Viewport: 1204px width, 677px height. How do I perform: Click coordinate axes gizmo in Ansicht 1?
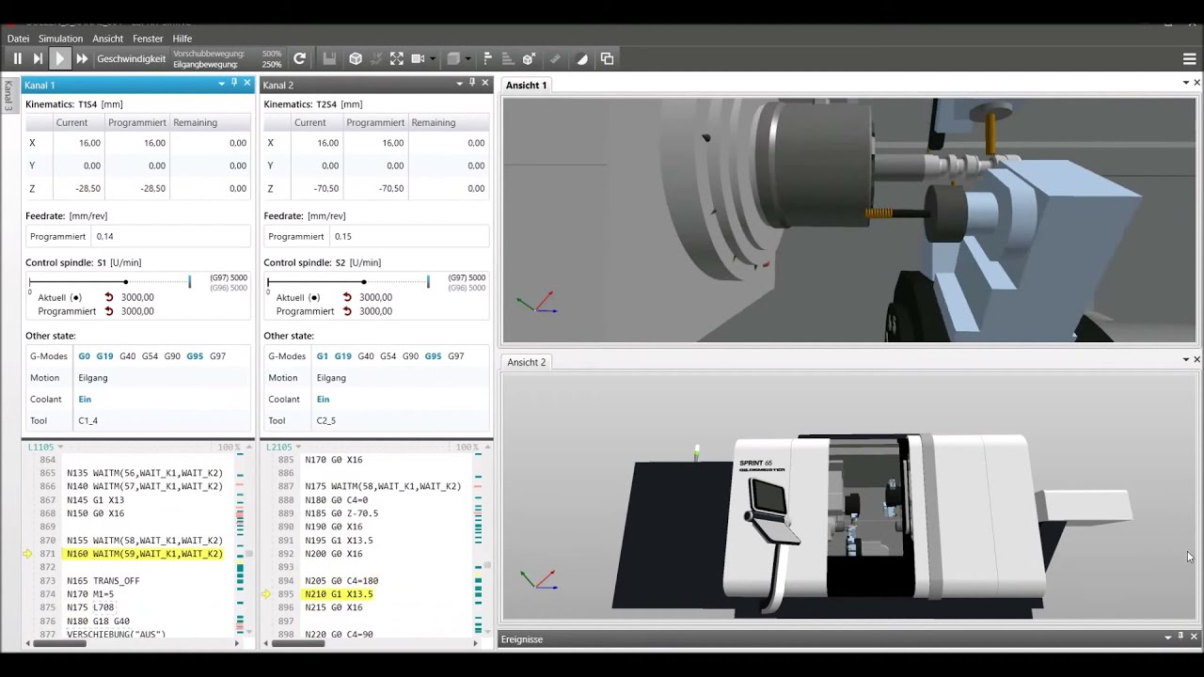click(536, 304)
